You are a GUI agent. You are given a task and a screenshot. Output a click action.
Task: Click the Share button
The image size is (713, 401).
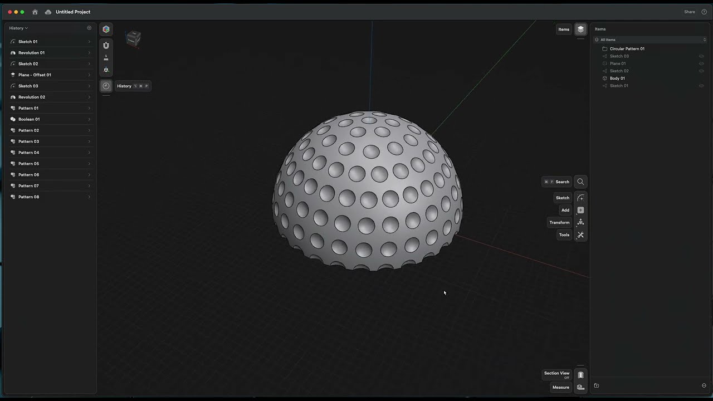(690, 12)
